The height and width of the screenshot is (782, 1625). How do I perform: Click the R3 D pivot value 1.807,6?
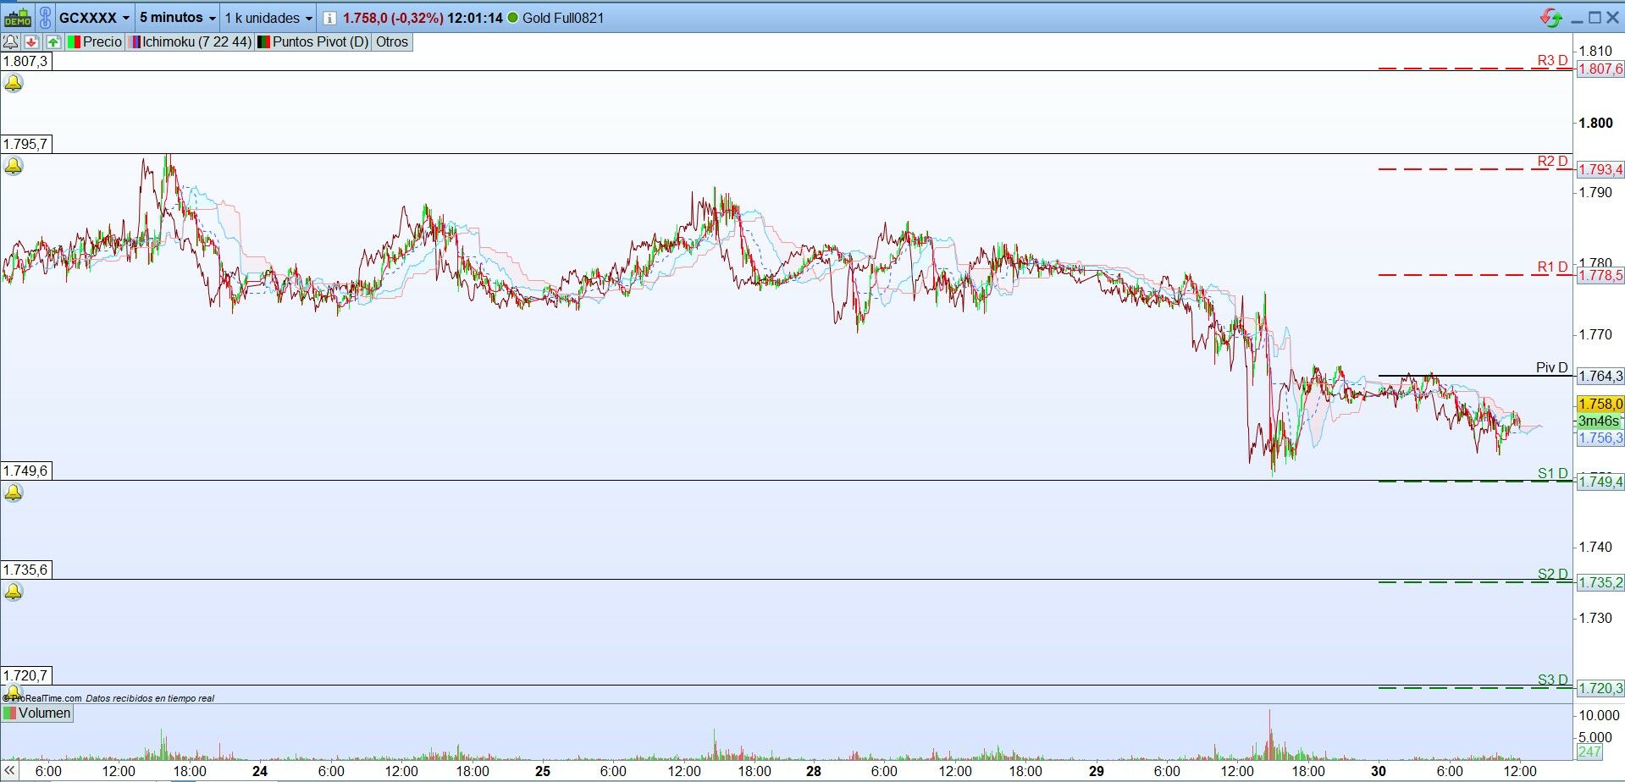1600,69
